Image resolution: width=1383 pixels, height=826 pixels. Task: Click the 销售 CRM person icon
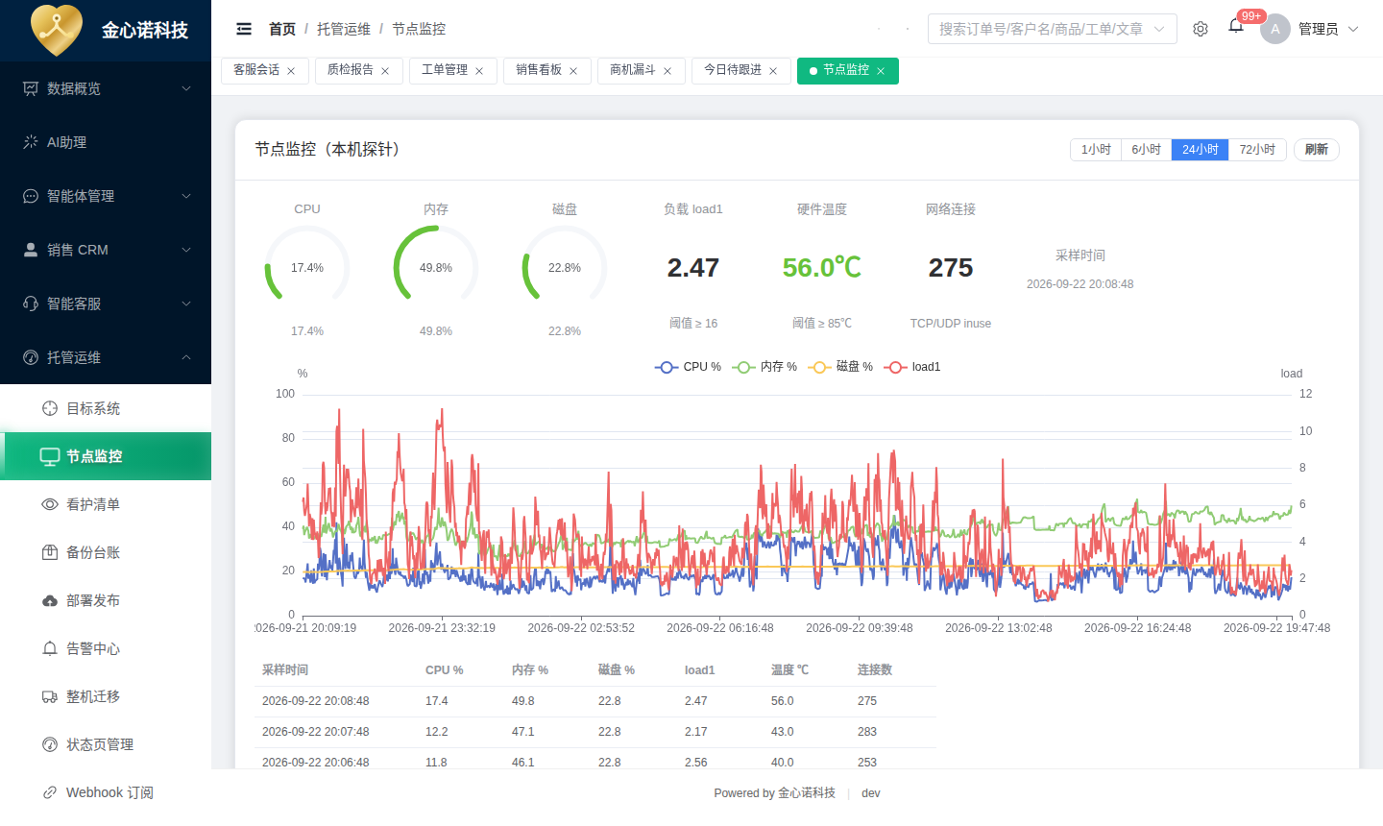[31, 250]
